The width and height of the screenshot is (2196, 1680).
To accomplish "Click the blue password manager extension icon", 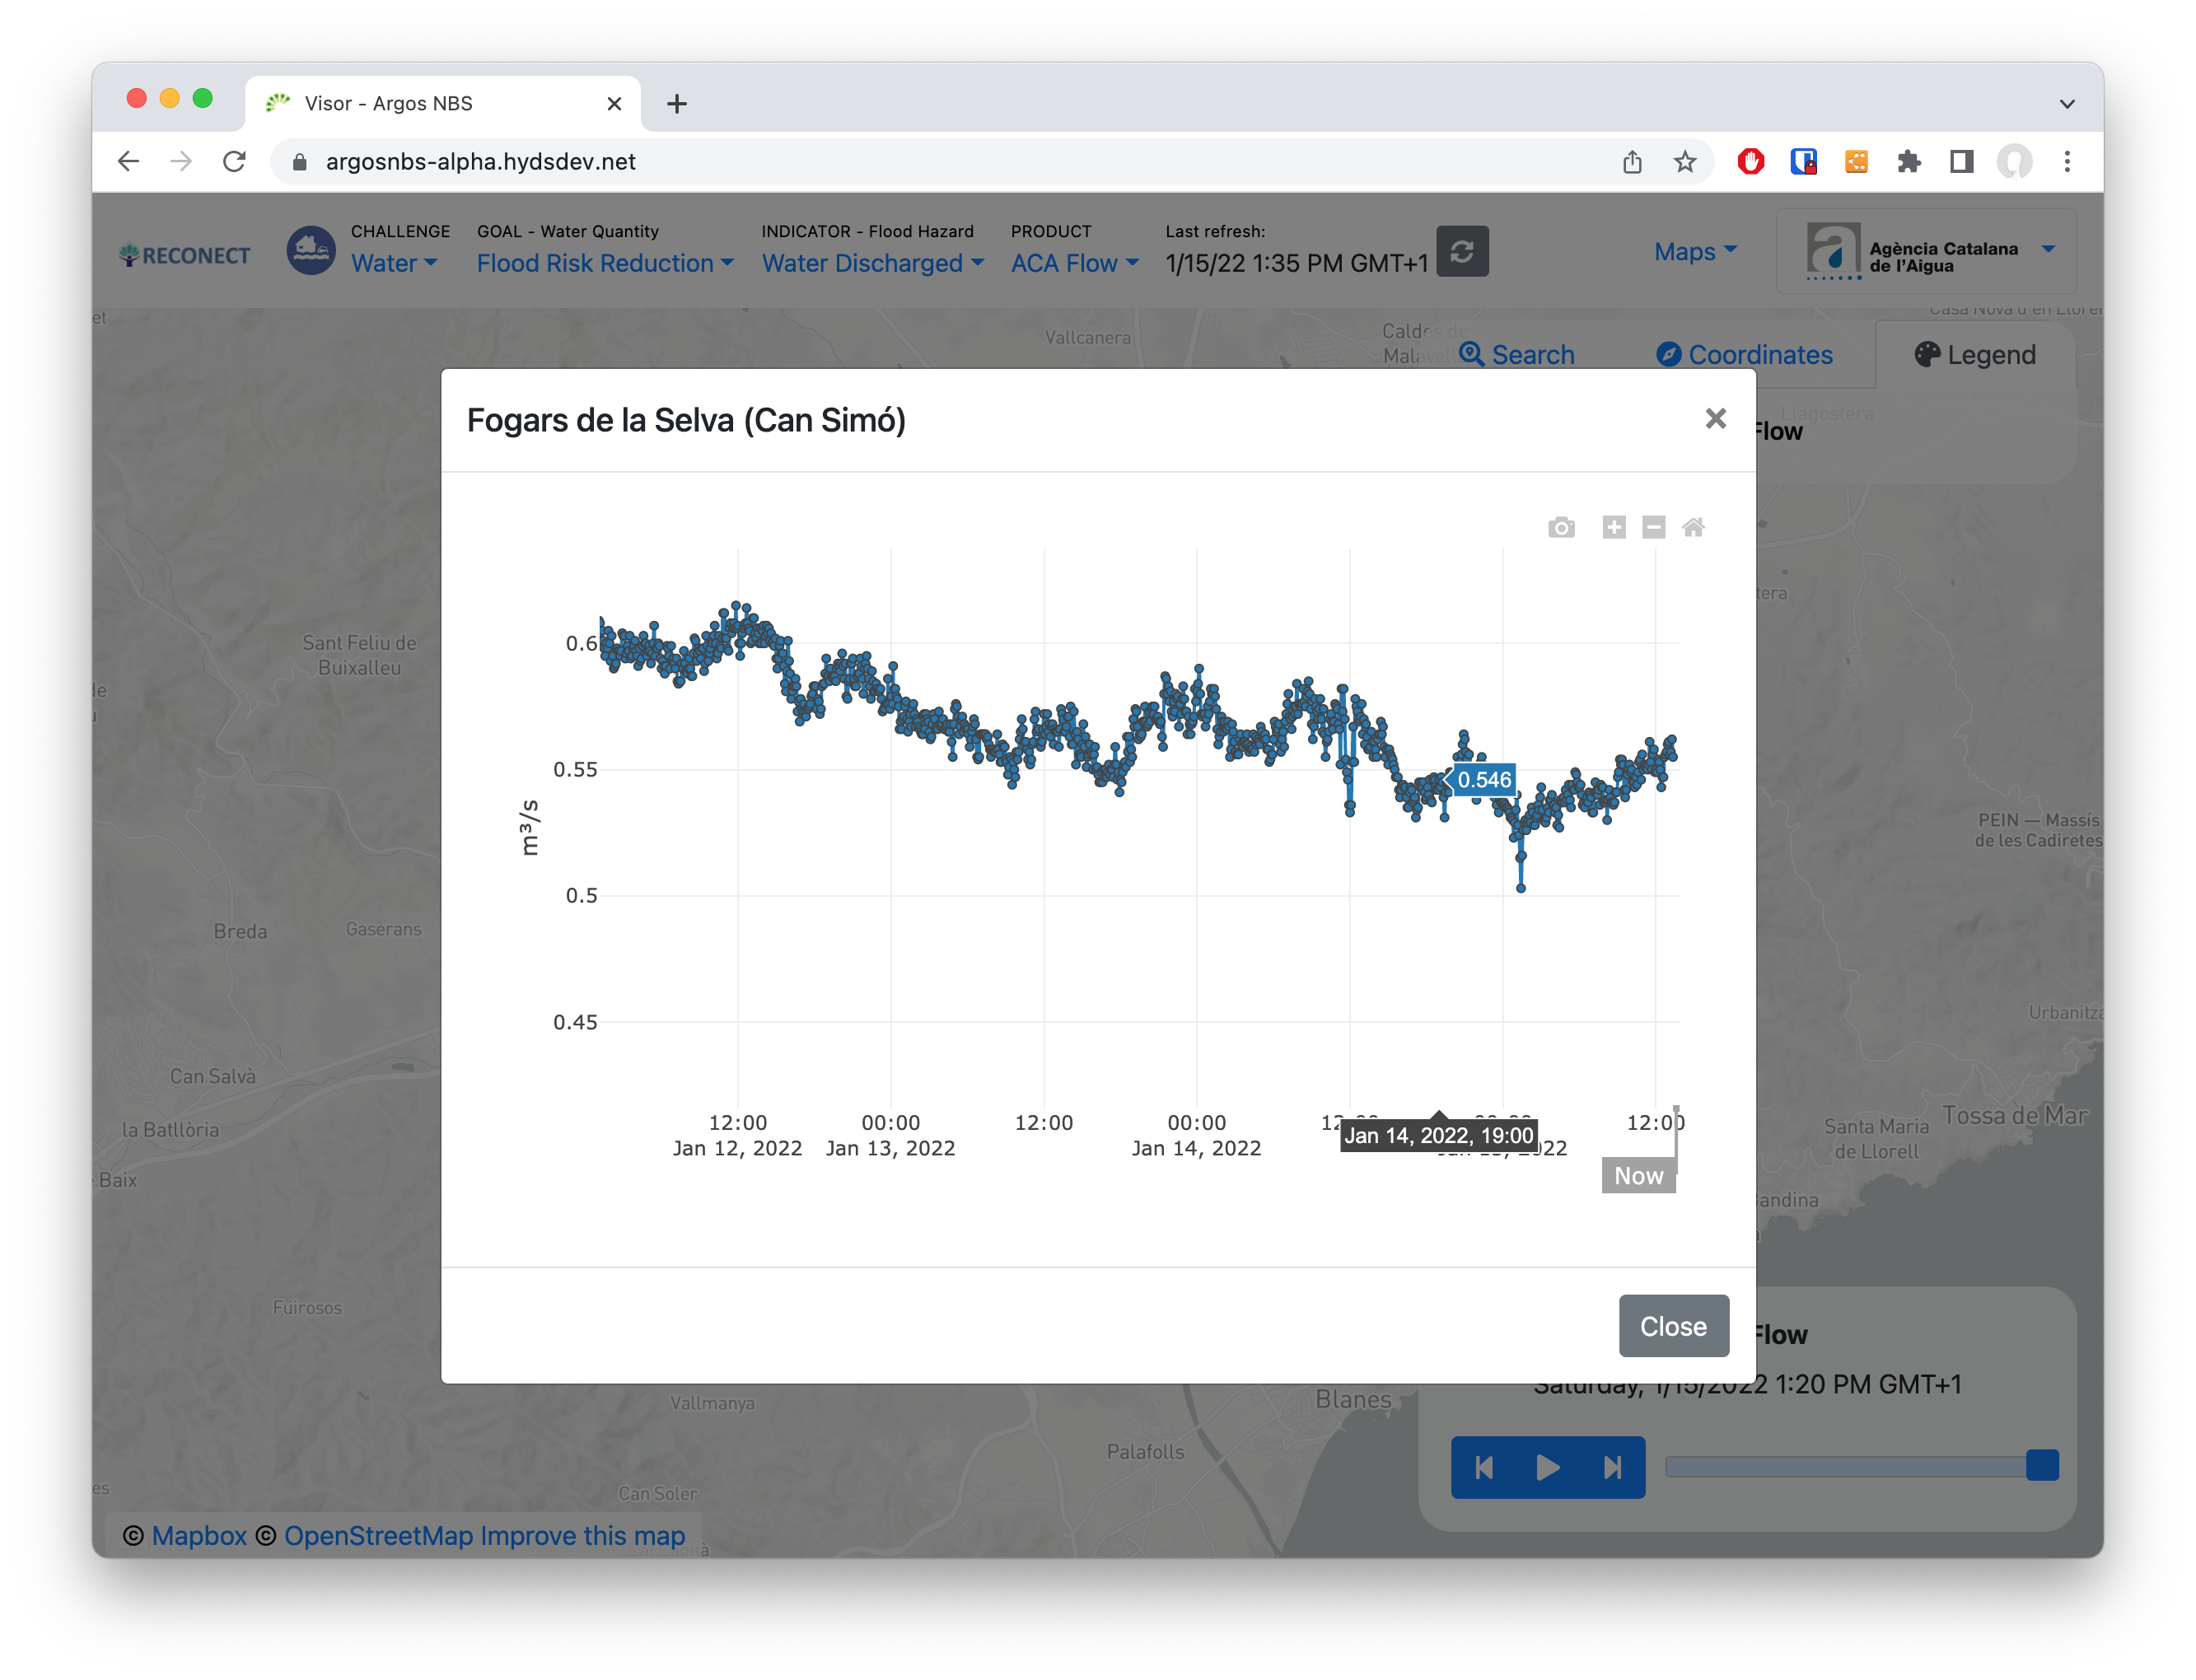I will [x=1804, y=161].
